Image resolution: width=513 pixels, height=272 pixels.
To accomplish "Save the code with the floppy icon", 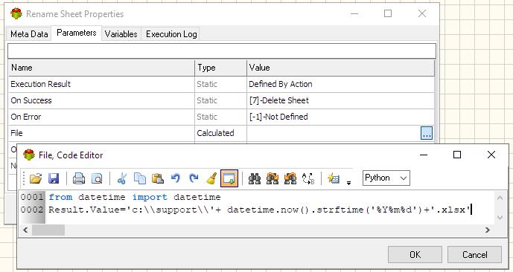I will click(54, 178).
